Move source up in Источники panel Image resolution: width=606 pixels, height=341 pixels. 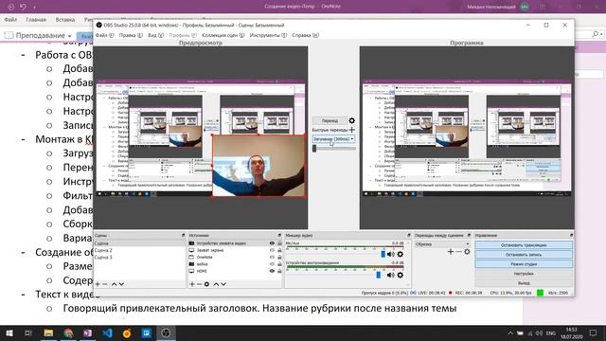pyautogui.click(x=216, y=284)
